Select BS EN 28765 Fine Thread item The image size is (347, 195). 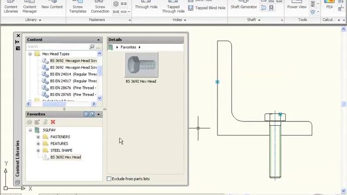coord(69,95)
